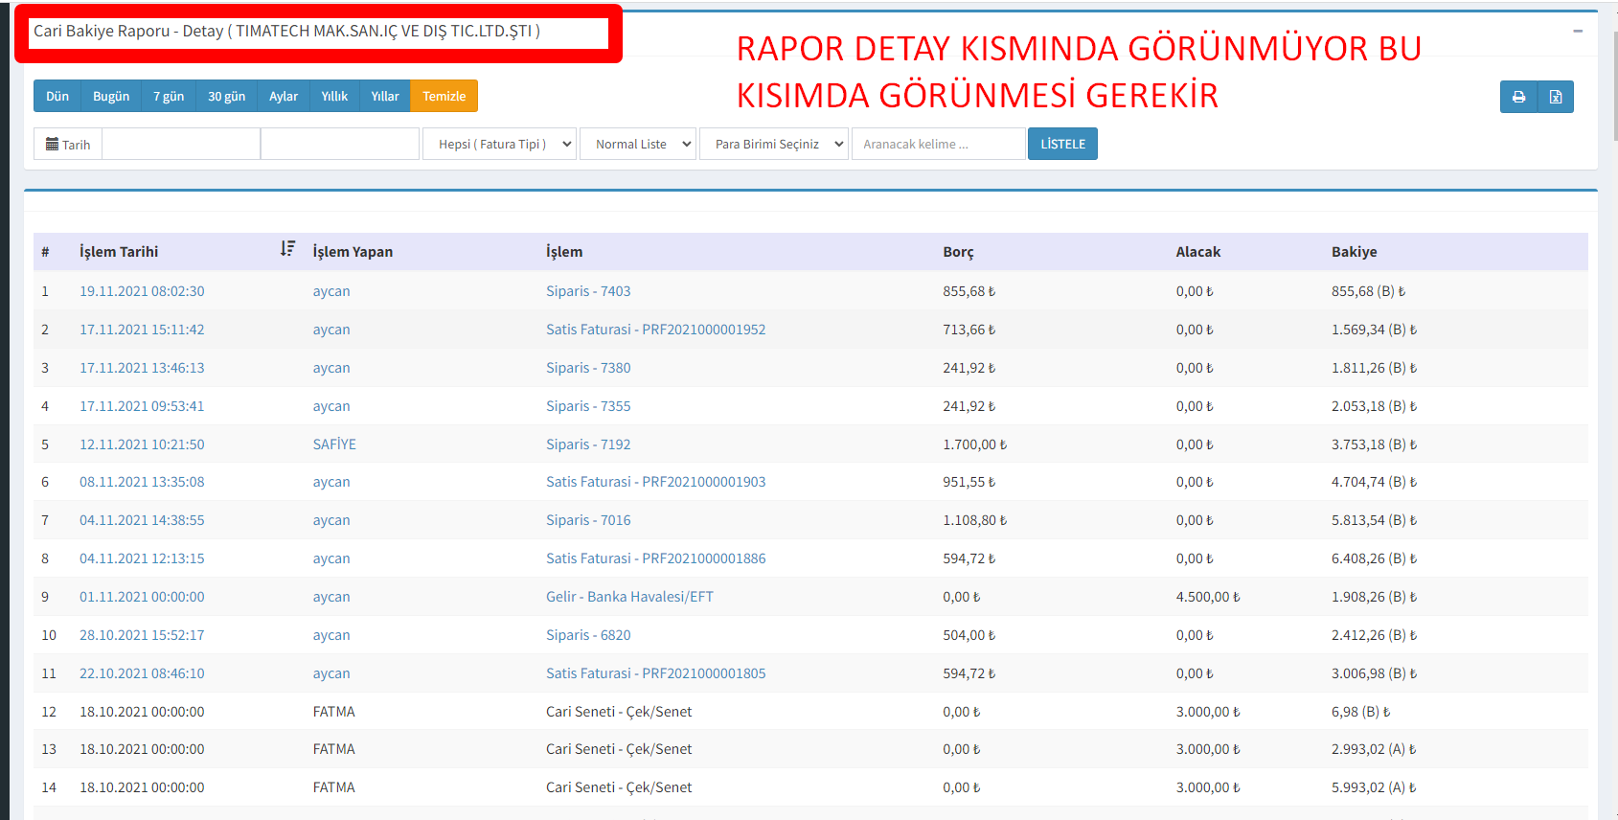The height and width of the screenshot is (820, 1618).
Task: Click the Excel export icon button
Action: 1556,97
